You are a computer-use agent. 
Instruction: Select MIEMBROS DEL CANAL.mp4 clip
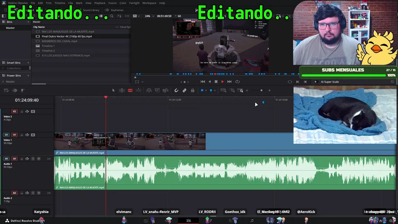[59, 41]
